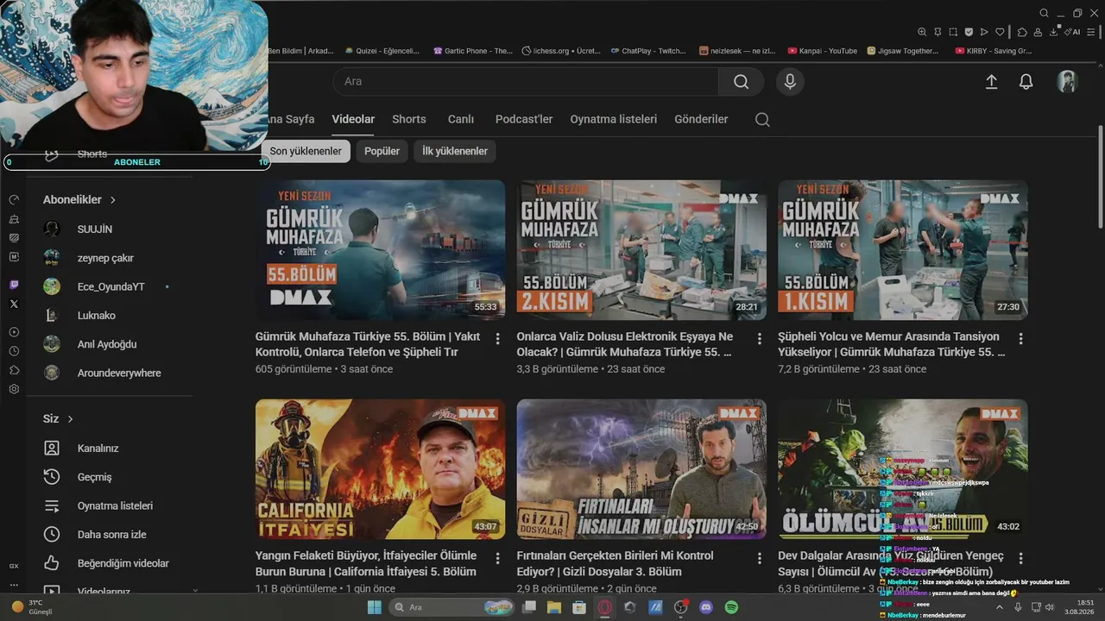The width and height of the screenshot is (1105, 621).
Task: Open File Explorer from the taskbar
Action: coord(554,607)
